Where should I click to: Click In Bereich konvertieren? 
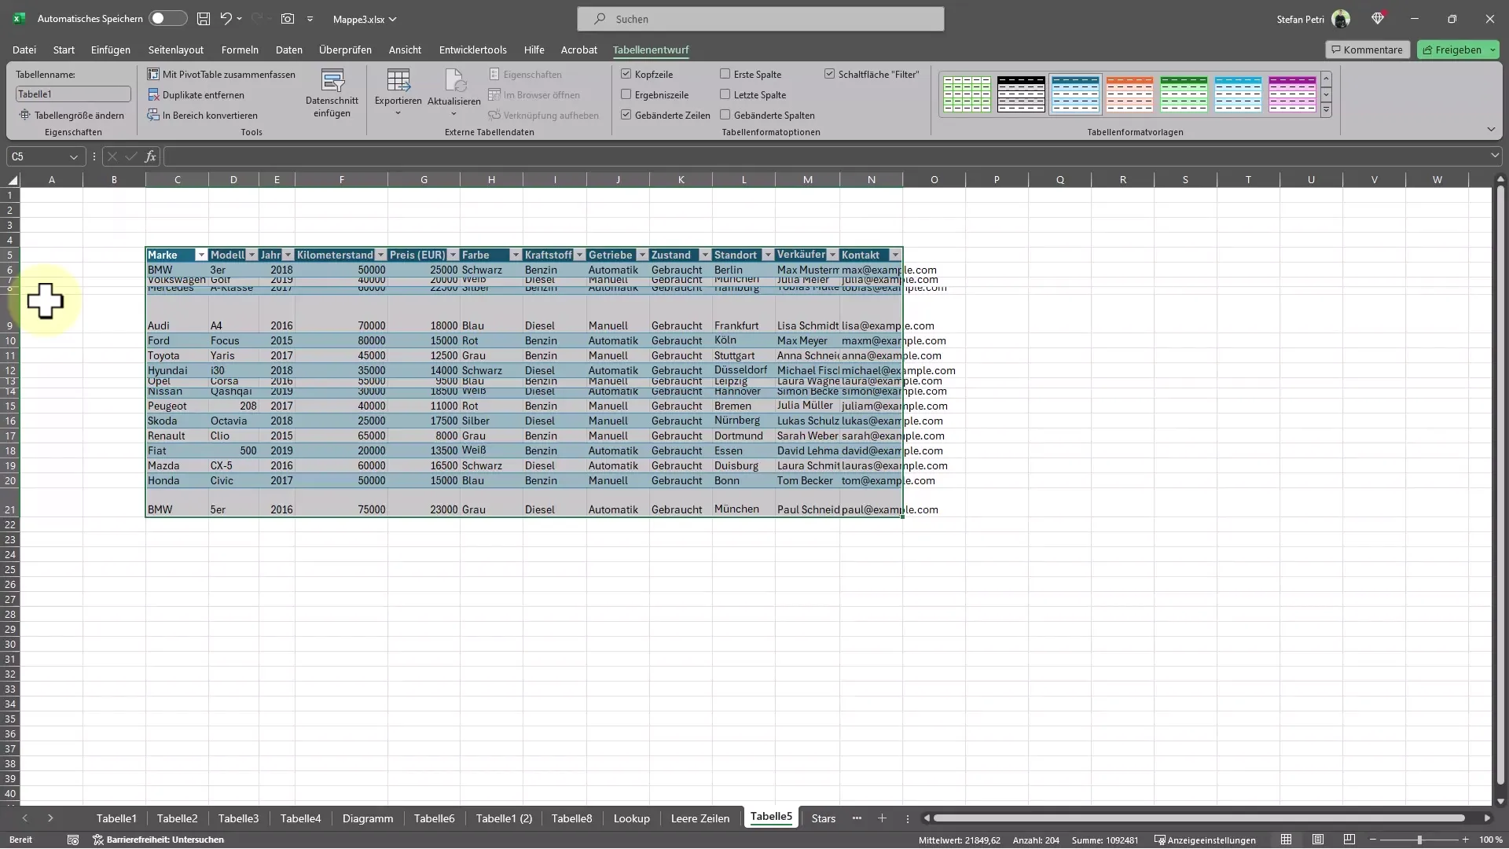click(202, 116)
